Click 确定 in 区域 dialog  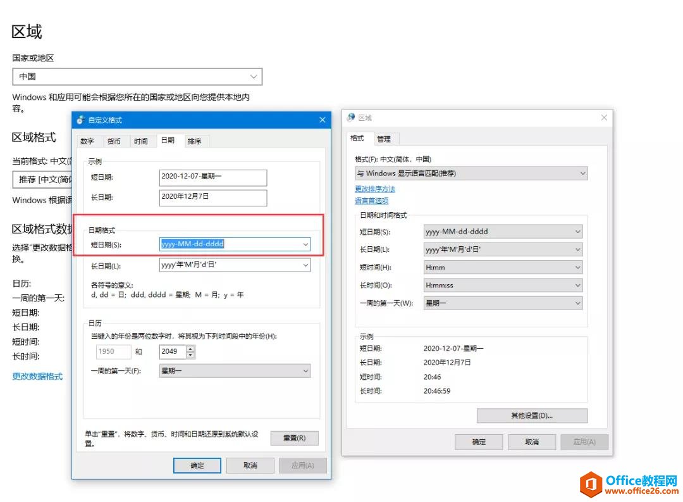479,442
